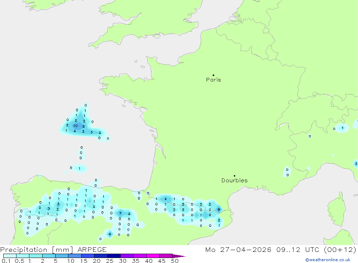
Task: Select the 15–20 mm royal blue legend swatch
Action: click(88, 256)
